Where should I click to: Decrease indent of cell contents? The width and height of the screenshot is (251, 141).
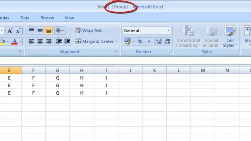pos(59,42)
